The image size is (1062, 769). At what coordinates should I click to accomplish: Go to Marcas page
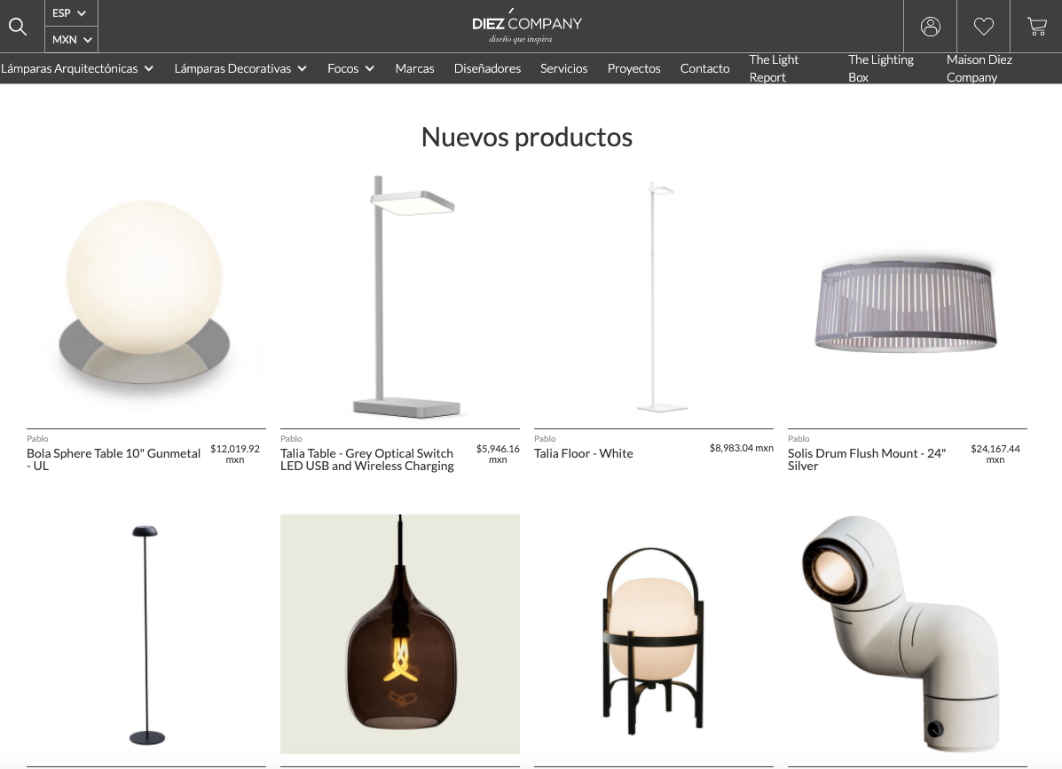pos(414,68)
